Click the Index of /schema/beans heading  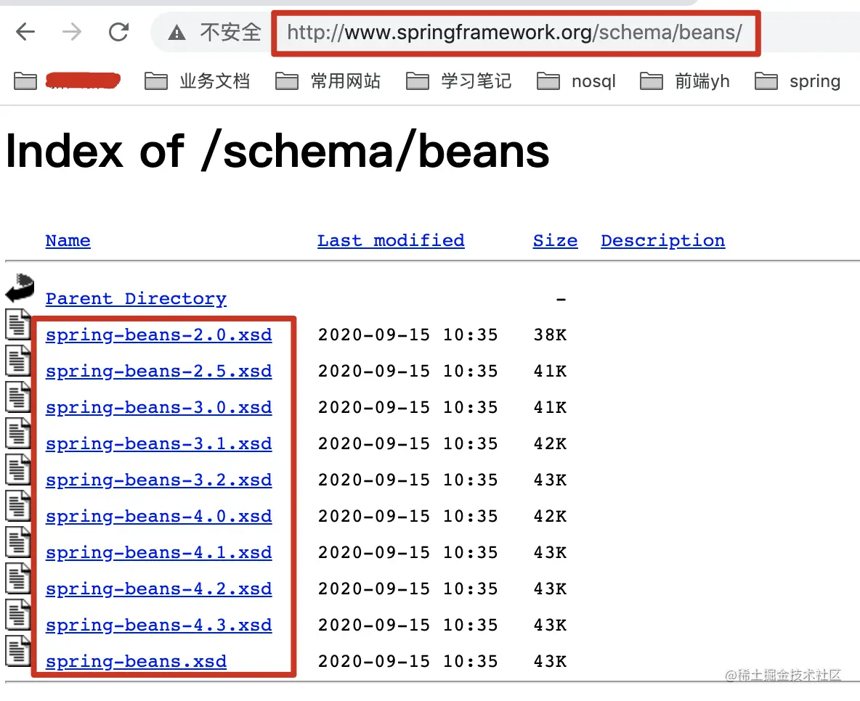pyautogui.click(x=277, y=151)
